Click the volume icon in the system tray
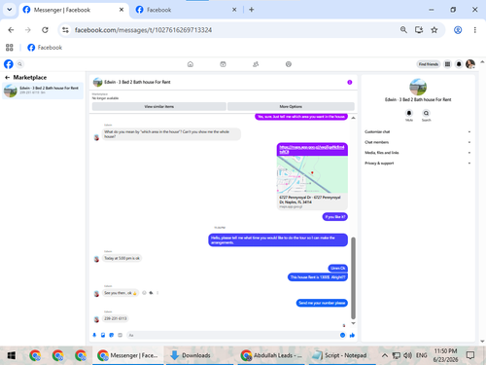 pos(407,355)
